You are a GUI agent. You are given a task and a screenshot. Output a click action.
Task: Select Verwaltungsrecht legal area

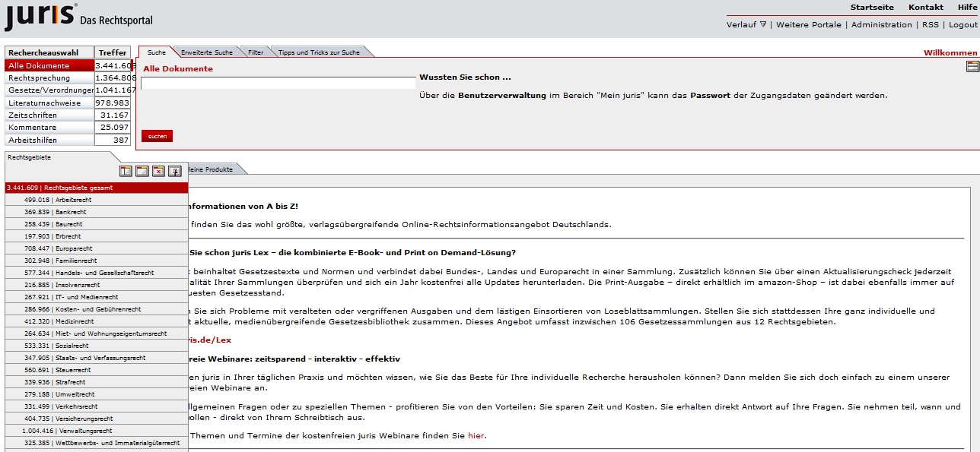[x=96, y=431]
